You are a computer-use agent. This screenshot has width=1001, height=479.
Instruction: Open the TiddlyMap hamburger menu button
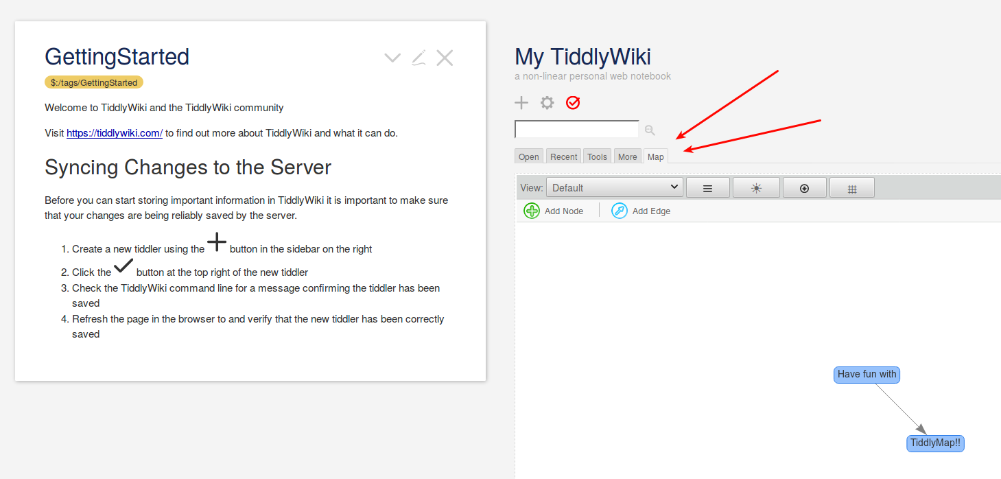pyautogui.click(x=708, y=188)
